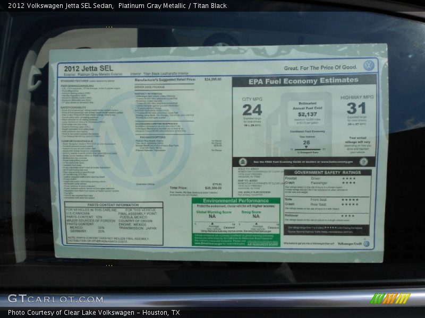The width and height of the screenshot is (425, 318).
Task: Click 'PARTS CONTENT INFORMATION' box heading
Action: (x=113, y=205)
